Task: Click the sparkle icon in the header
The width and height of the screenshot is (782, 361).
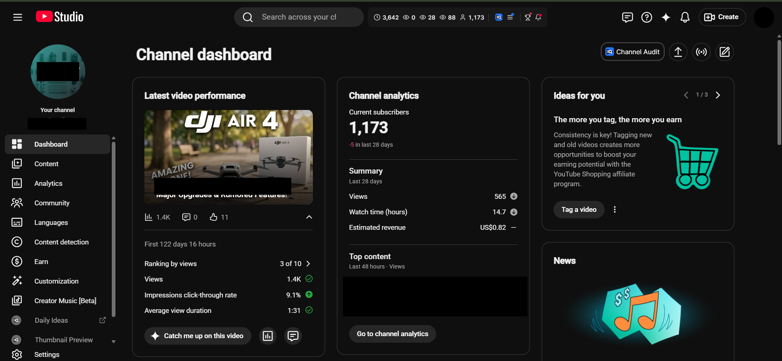Action: [x=666, y=17]
